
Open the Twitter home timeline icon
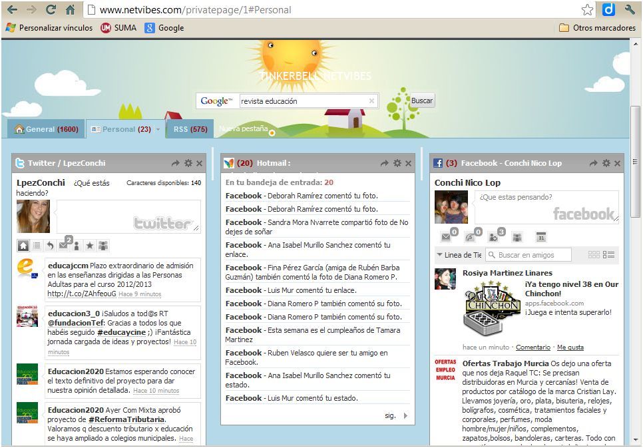(x=23, y=246)
